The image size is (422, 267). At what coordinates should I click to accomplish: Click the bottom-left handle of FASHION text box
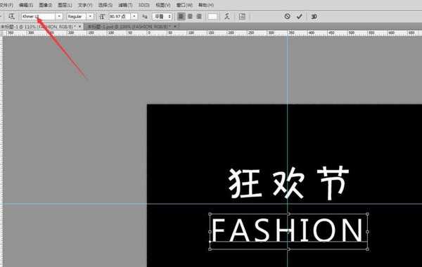point(210,249)
